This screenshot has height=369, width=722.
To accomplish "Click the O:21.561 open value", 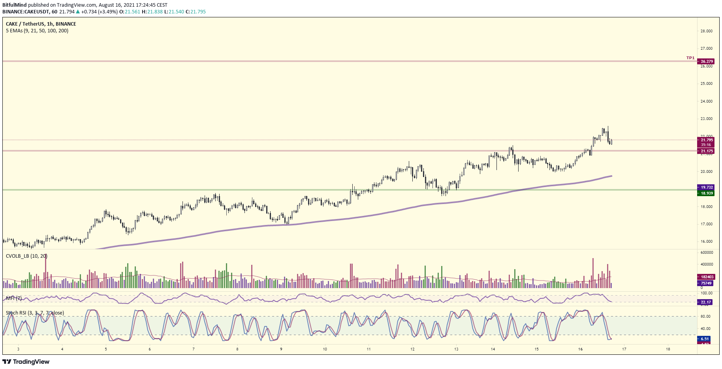I will (x=130, y=12).
